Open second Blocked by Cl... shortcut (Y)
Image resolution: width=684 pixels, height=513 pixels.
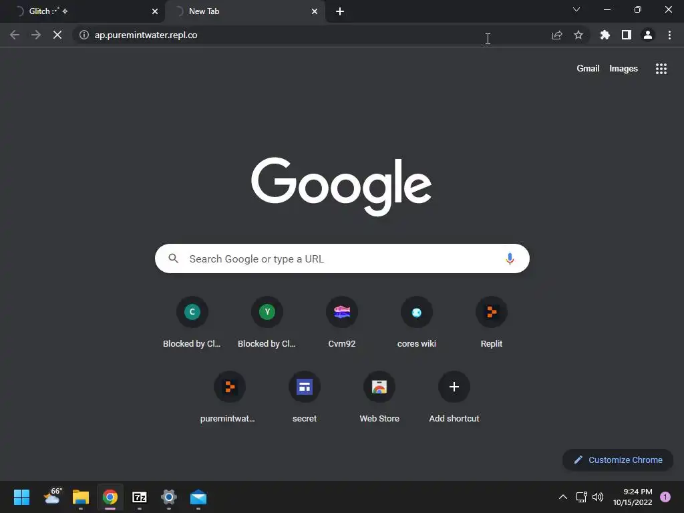pos(267,323)
